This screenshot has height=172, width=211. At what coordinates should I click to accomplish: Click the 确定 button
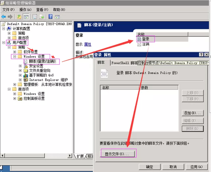point(149,167)
